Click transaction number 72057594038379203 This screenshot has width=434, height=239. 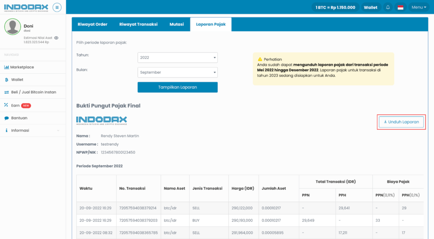click(139, 220)
